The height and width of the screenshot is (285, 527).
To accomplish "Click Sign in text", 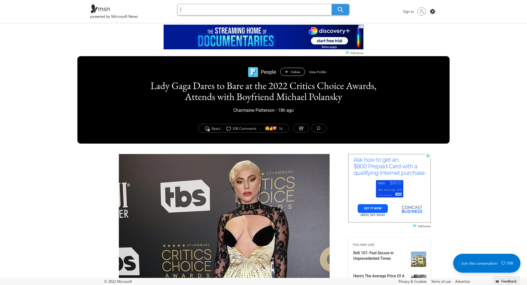I will pyautogui.click(x=408, y=12).
